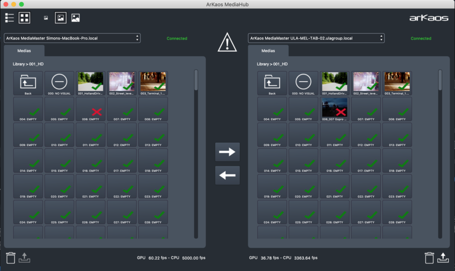Click the 5000.00 fps CPU readout
455x271 pixels.
pyautogui.click(x=194, y=258)
